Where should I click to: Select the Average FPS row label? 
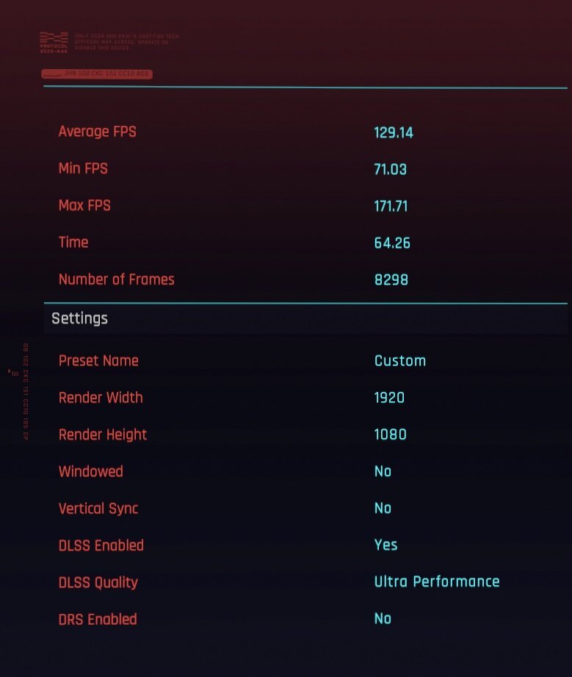pos(98,132)
